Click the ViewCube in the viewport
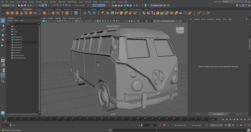Image resolution: width=251 pixels, height=132 pixels. tap(180, 30)
